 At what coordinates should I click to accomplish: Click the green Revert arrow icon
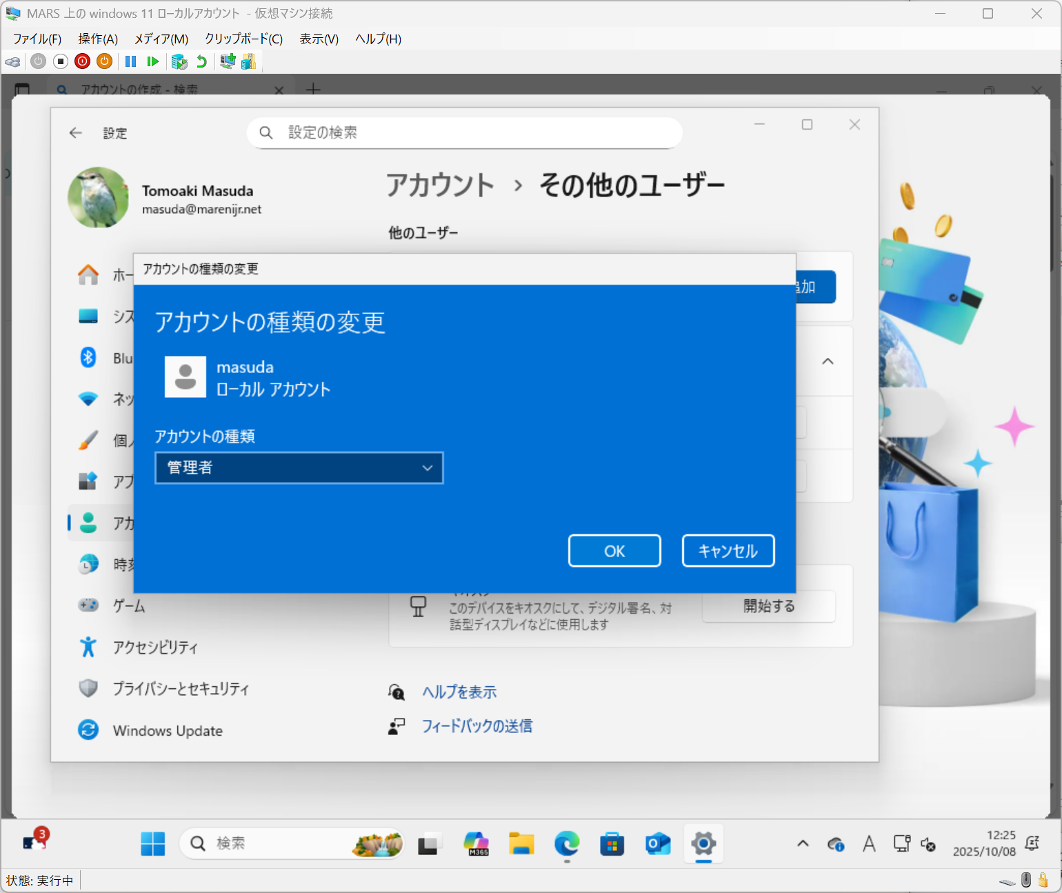click(201, 62)
